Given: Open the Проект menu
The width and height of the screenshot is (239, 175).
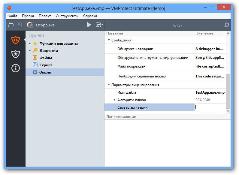Looking at the screenshot, I should click(45, 16).
